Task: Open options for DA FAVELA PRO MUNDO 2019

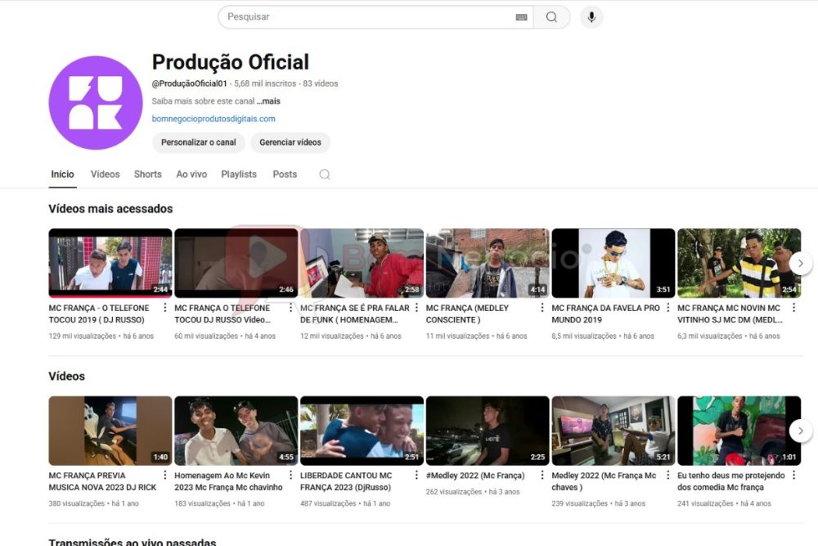Action: click(x=667, y=308)
